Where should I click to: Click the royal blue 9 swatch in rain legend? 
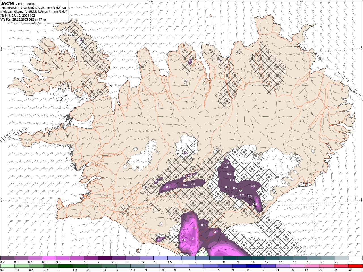coord(239,266)
